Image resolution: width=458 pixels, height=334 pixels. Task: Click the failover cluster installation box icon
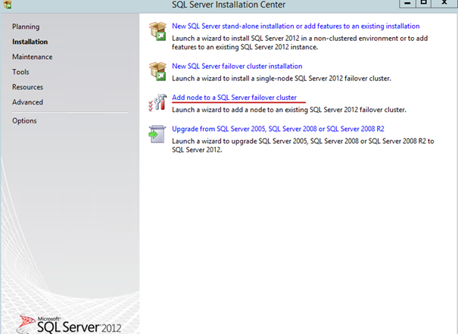[157, 70]
